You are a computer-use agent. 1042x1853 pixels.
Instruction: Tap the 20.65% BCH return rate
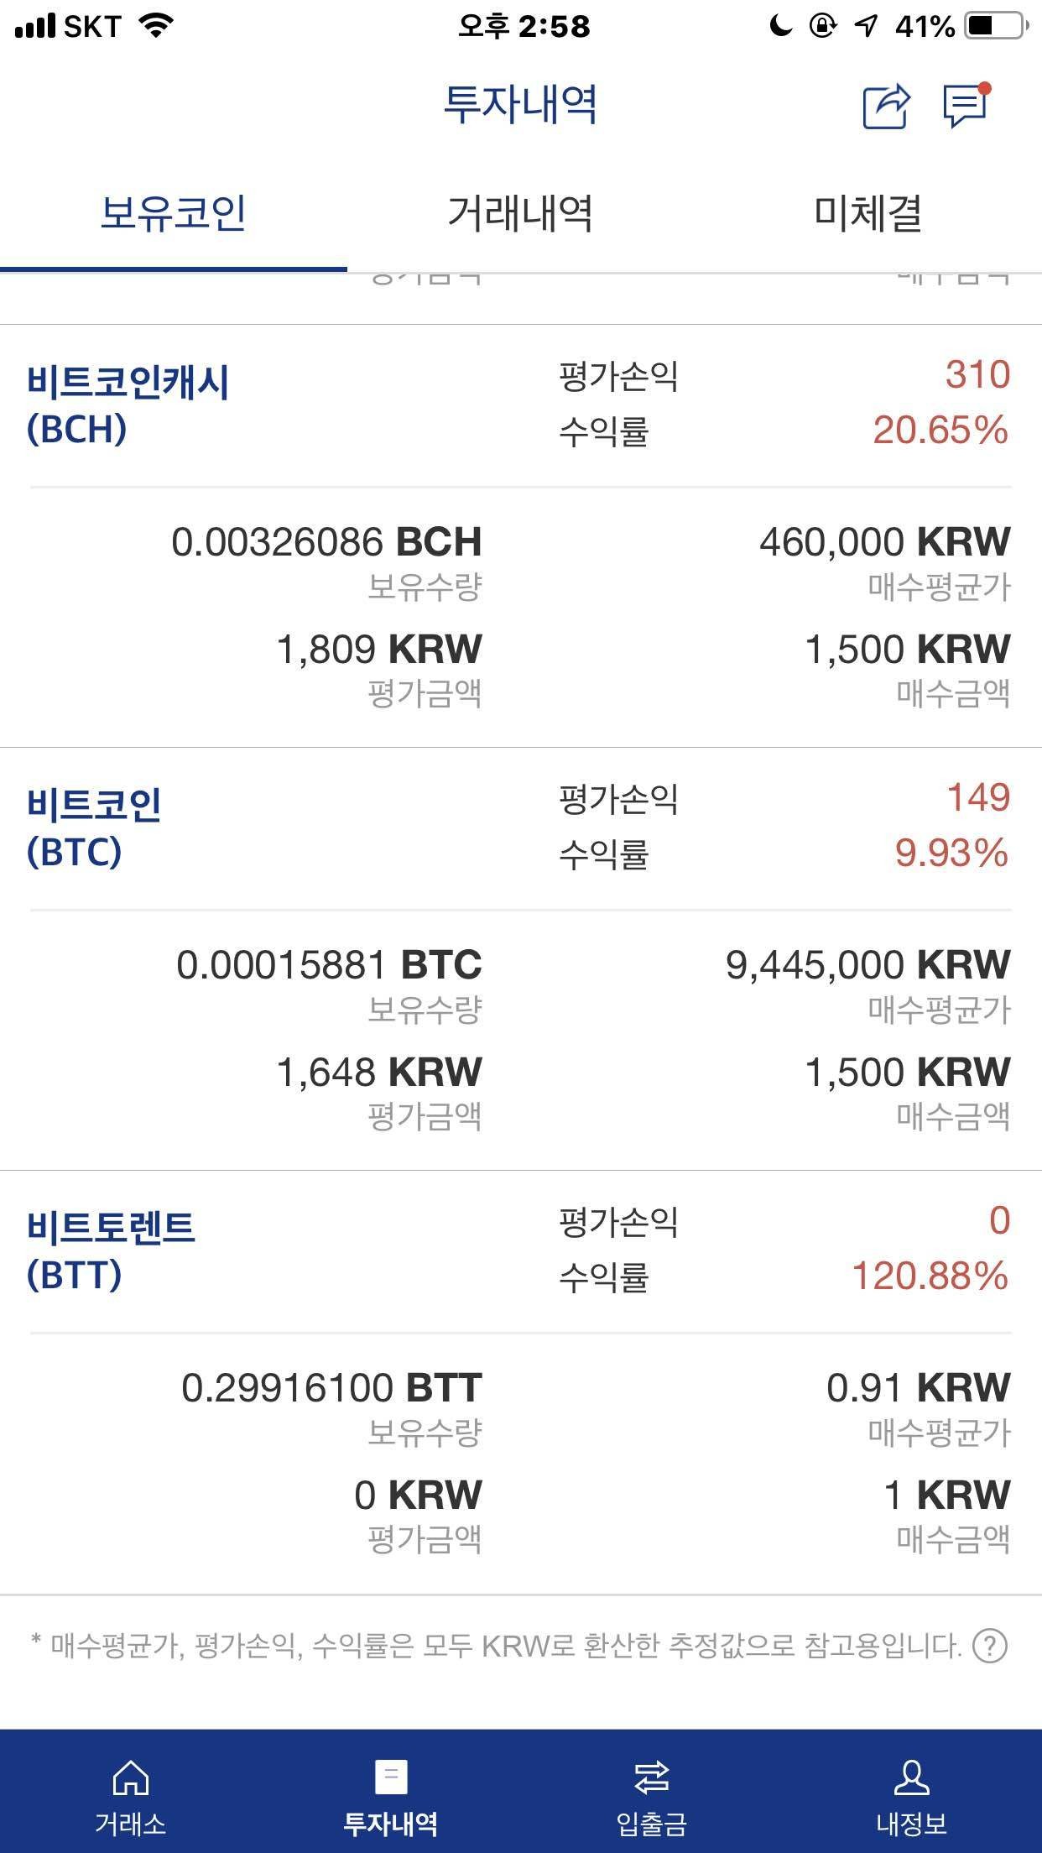click(x=940, y=431)
